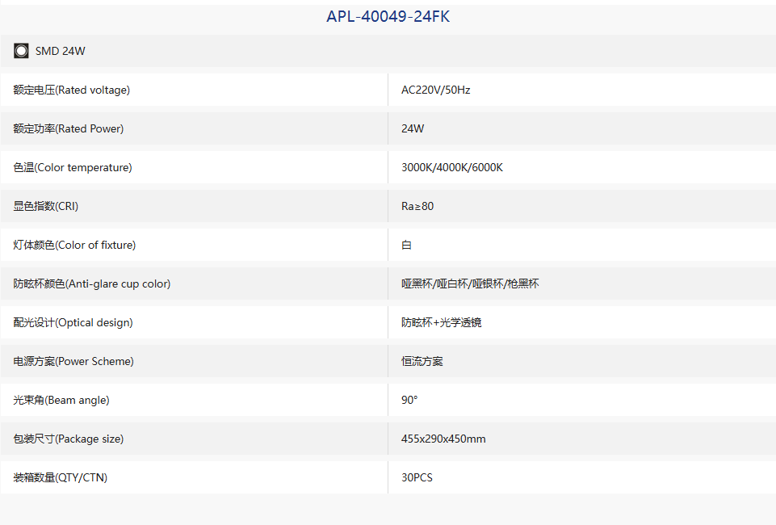Select the 灯体颜色(Color of fixture) label

click(x=74, y=245)
